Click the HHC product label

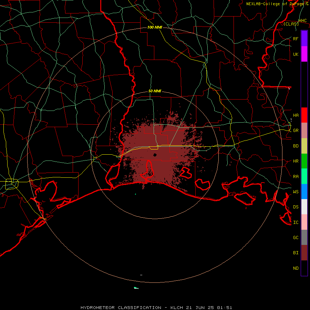[x=302, y=21]
